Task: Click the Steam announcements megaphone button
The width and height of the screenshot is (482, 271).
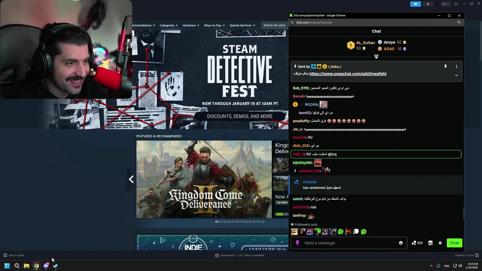Action: (415, 4)
